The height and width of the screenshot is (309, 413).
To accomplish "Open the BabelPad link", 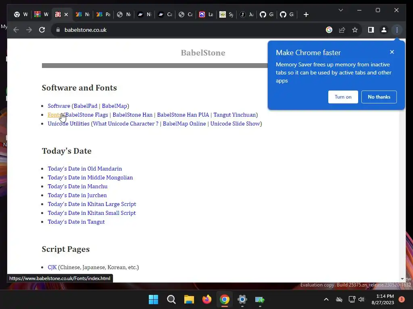I will (x=86, y=106).
